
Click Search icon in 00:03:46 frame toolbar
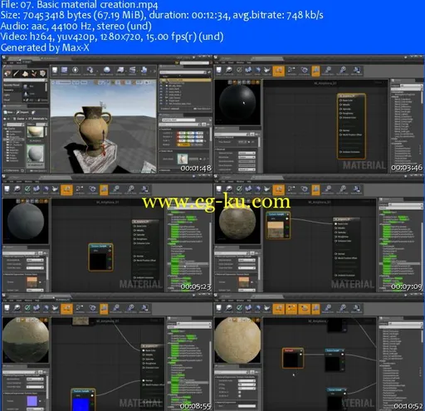(x=248, y=71)
